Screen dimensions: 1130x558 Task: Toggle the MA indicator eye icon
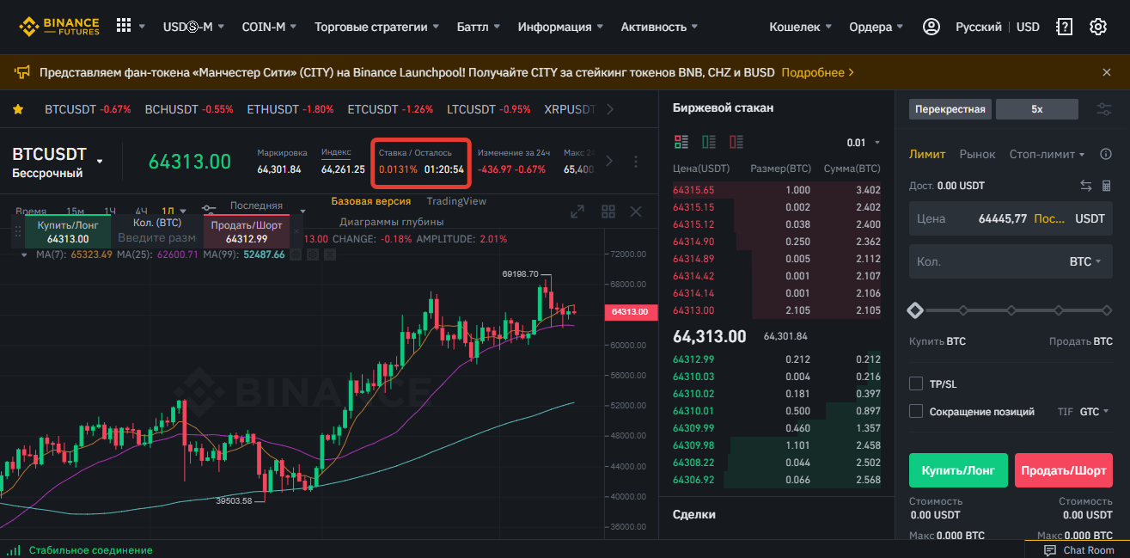(x=295, y=254)
